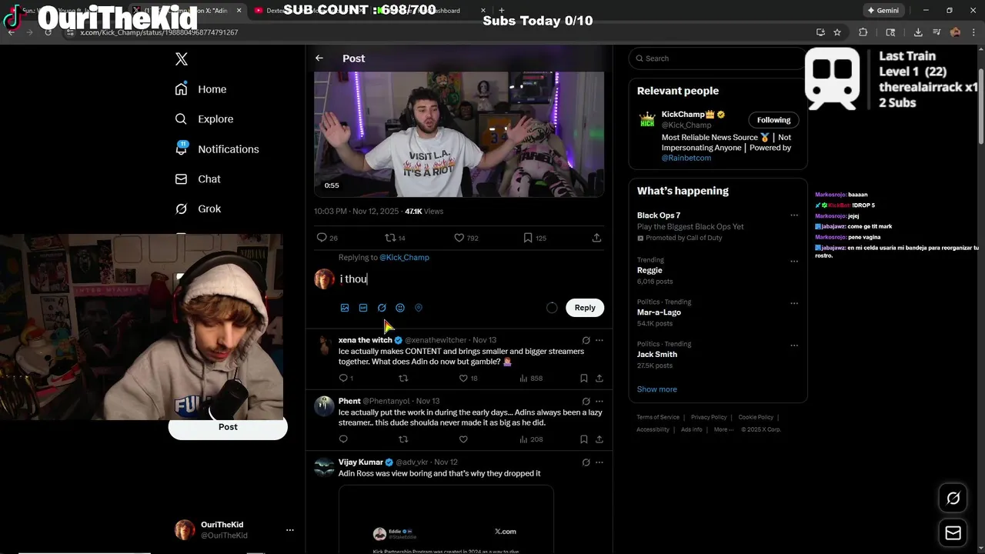Screen dimensions: 985x554
Task: Bookmark the main post with 125 bookmarks
Action: tap(534, 238)
